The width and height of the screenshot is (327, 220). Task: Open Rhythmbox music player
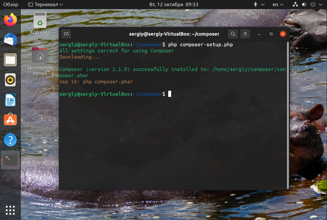pos(10,80)
